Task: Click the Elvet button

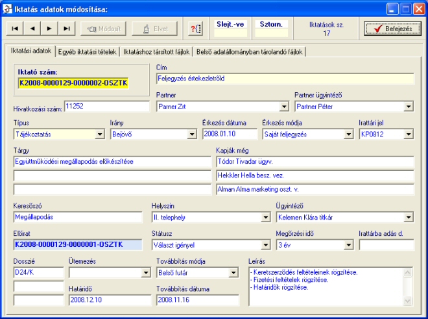Action: point(155,29)
